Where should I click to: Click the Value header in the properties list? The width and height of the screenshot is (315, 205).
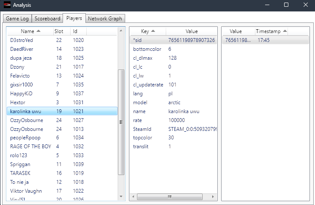point(192,31)
